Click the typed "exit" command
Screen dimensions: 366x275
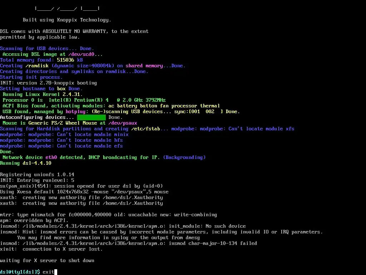pyautogui.click(x=48, y=272)
